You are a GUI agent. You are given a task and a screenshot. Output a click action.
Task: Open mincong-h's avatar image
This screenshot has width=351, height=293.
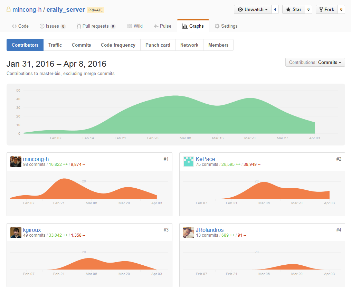click(16, 162)
